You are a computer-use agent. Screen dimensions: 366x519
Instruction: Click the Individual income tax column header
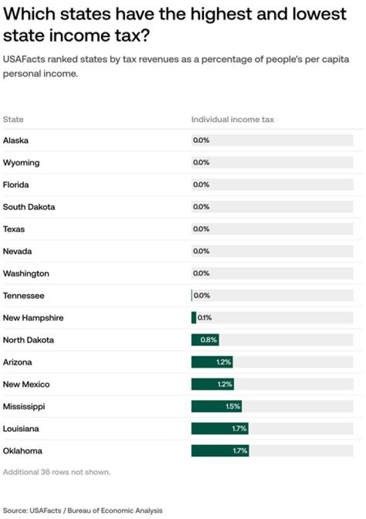point(232,119)
